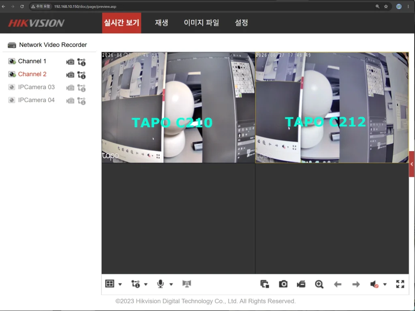Open the 실시간 보기 live view tab

pyautogui.click(x=122, y=23)
